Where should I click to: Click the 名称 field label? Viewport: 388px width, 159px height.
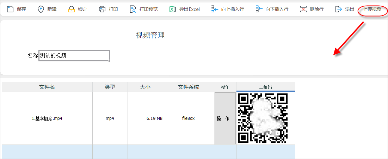[33, 55]
